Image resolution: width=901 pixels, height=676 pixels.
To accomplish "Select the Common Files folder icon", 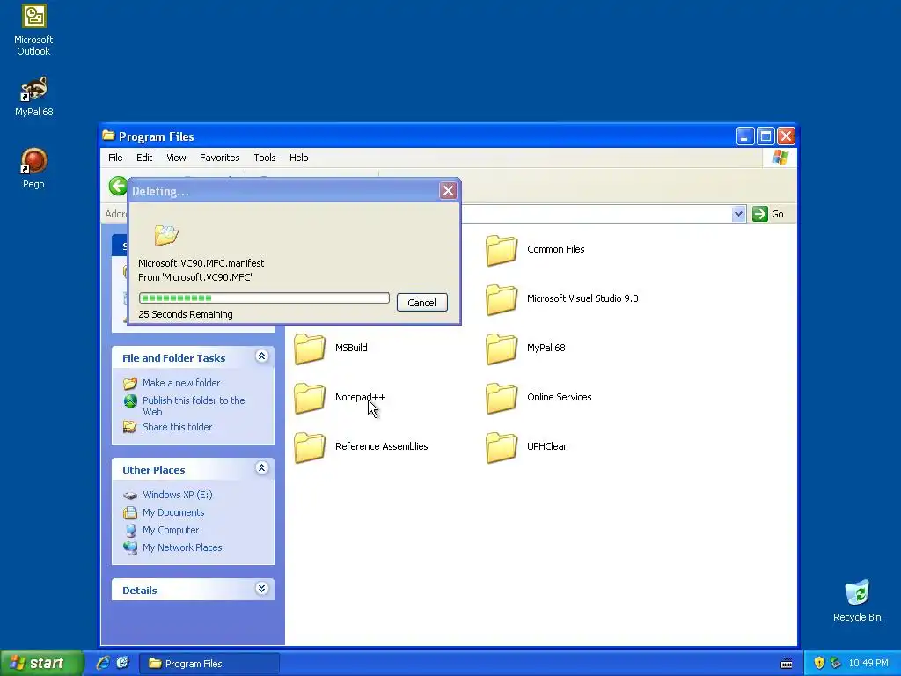I will click(501, 249).
